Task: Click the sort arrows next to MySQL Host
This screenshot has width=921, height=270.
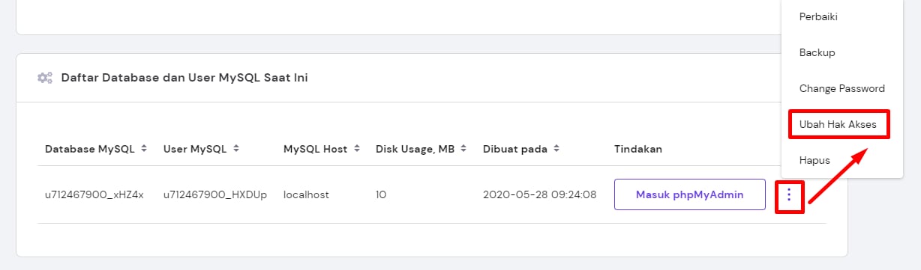Action: click(357, 149)
